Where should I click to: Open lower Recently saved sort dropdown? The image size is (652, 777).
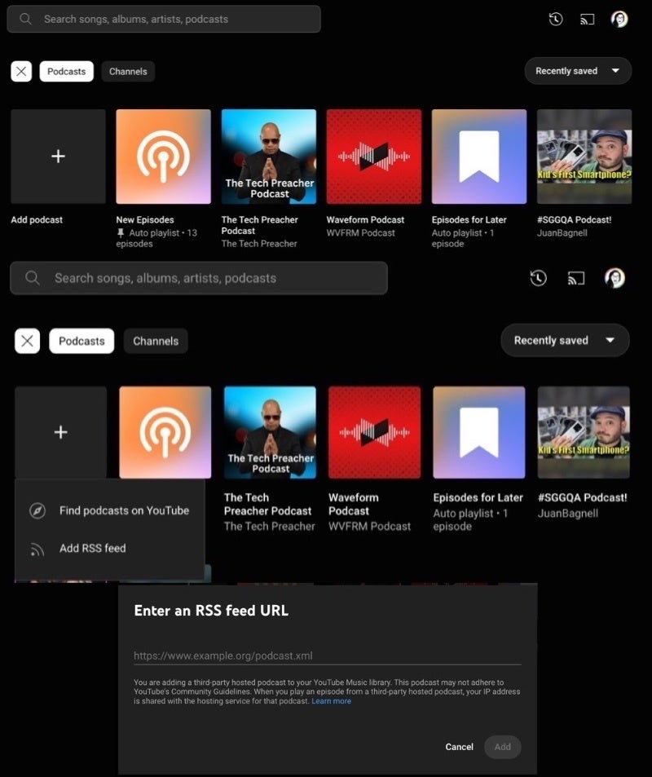565,341
